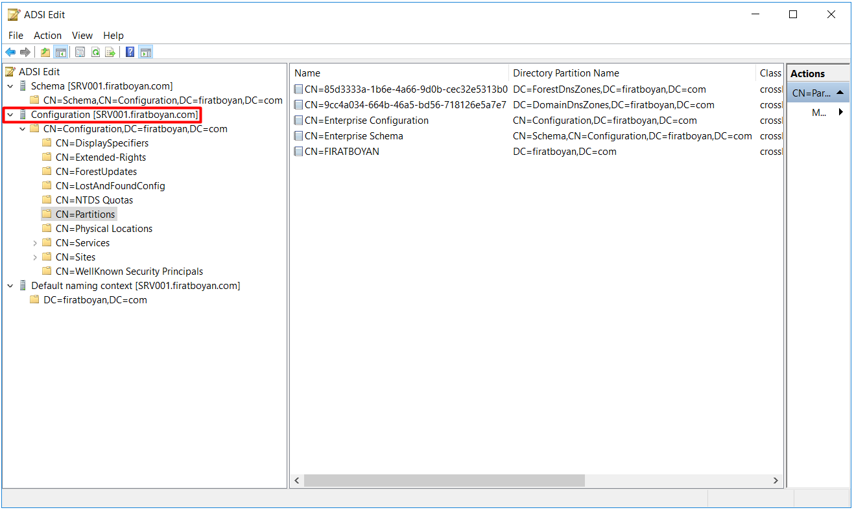
Task: Click the Export List toolbar icon
Action: (x=110, y=52)
